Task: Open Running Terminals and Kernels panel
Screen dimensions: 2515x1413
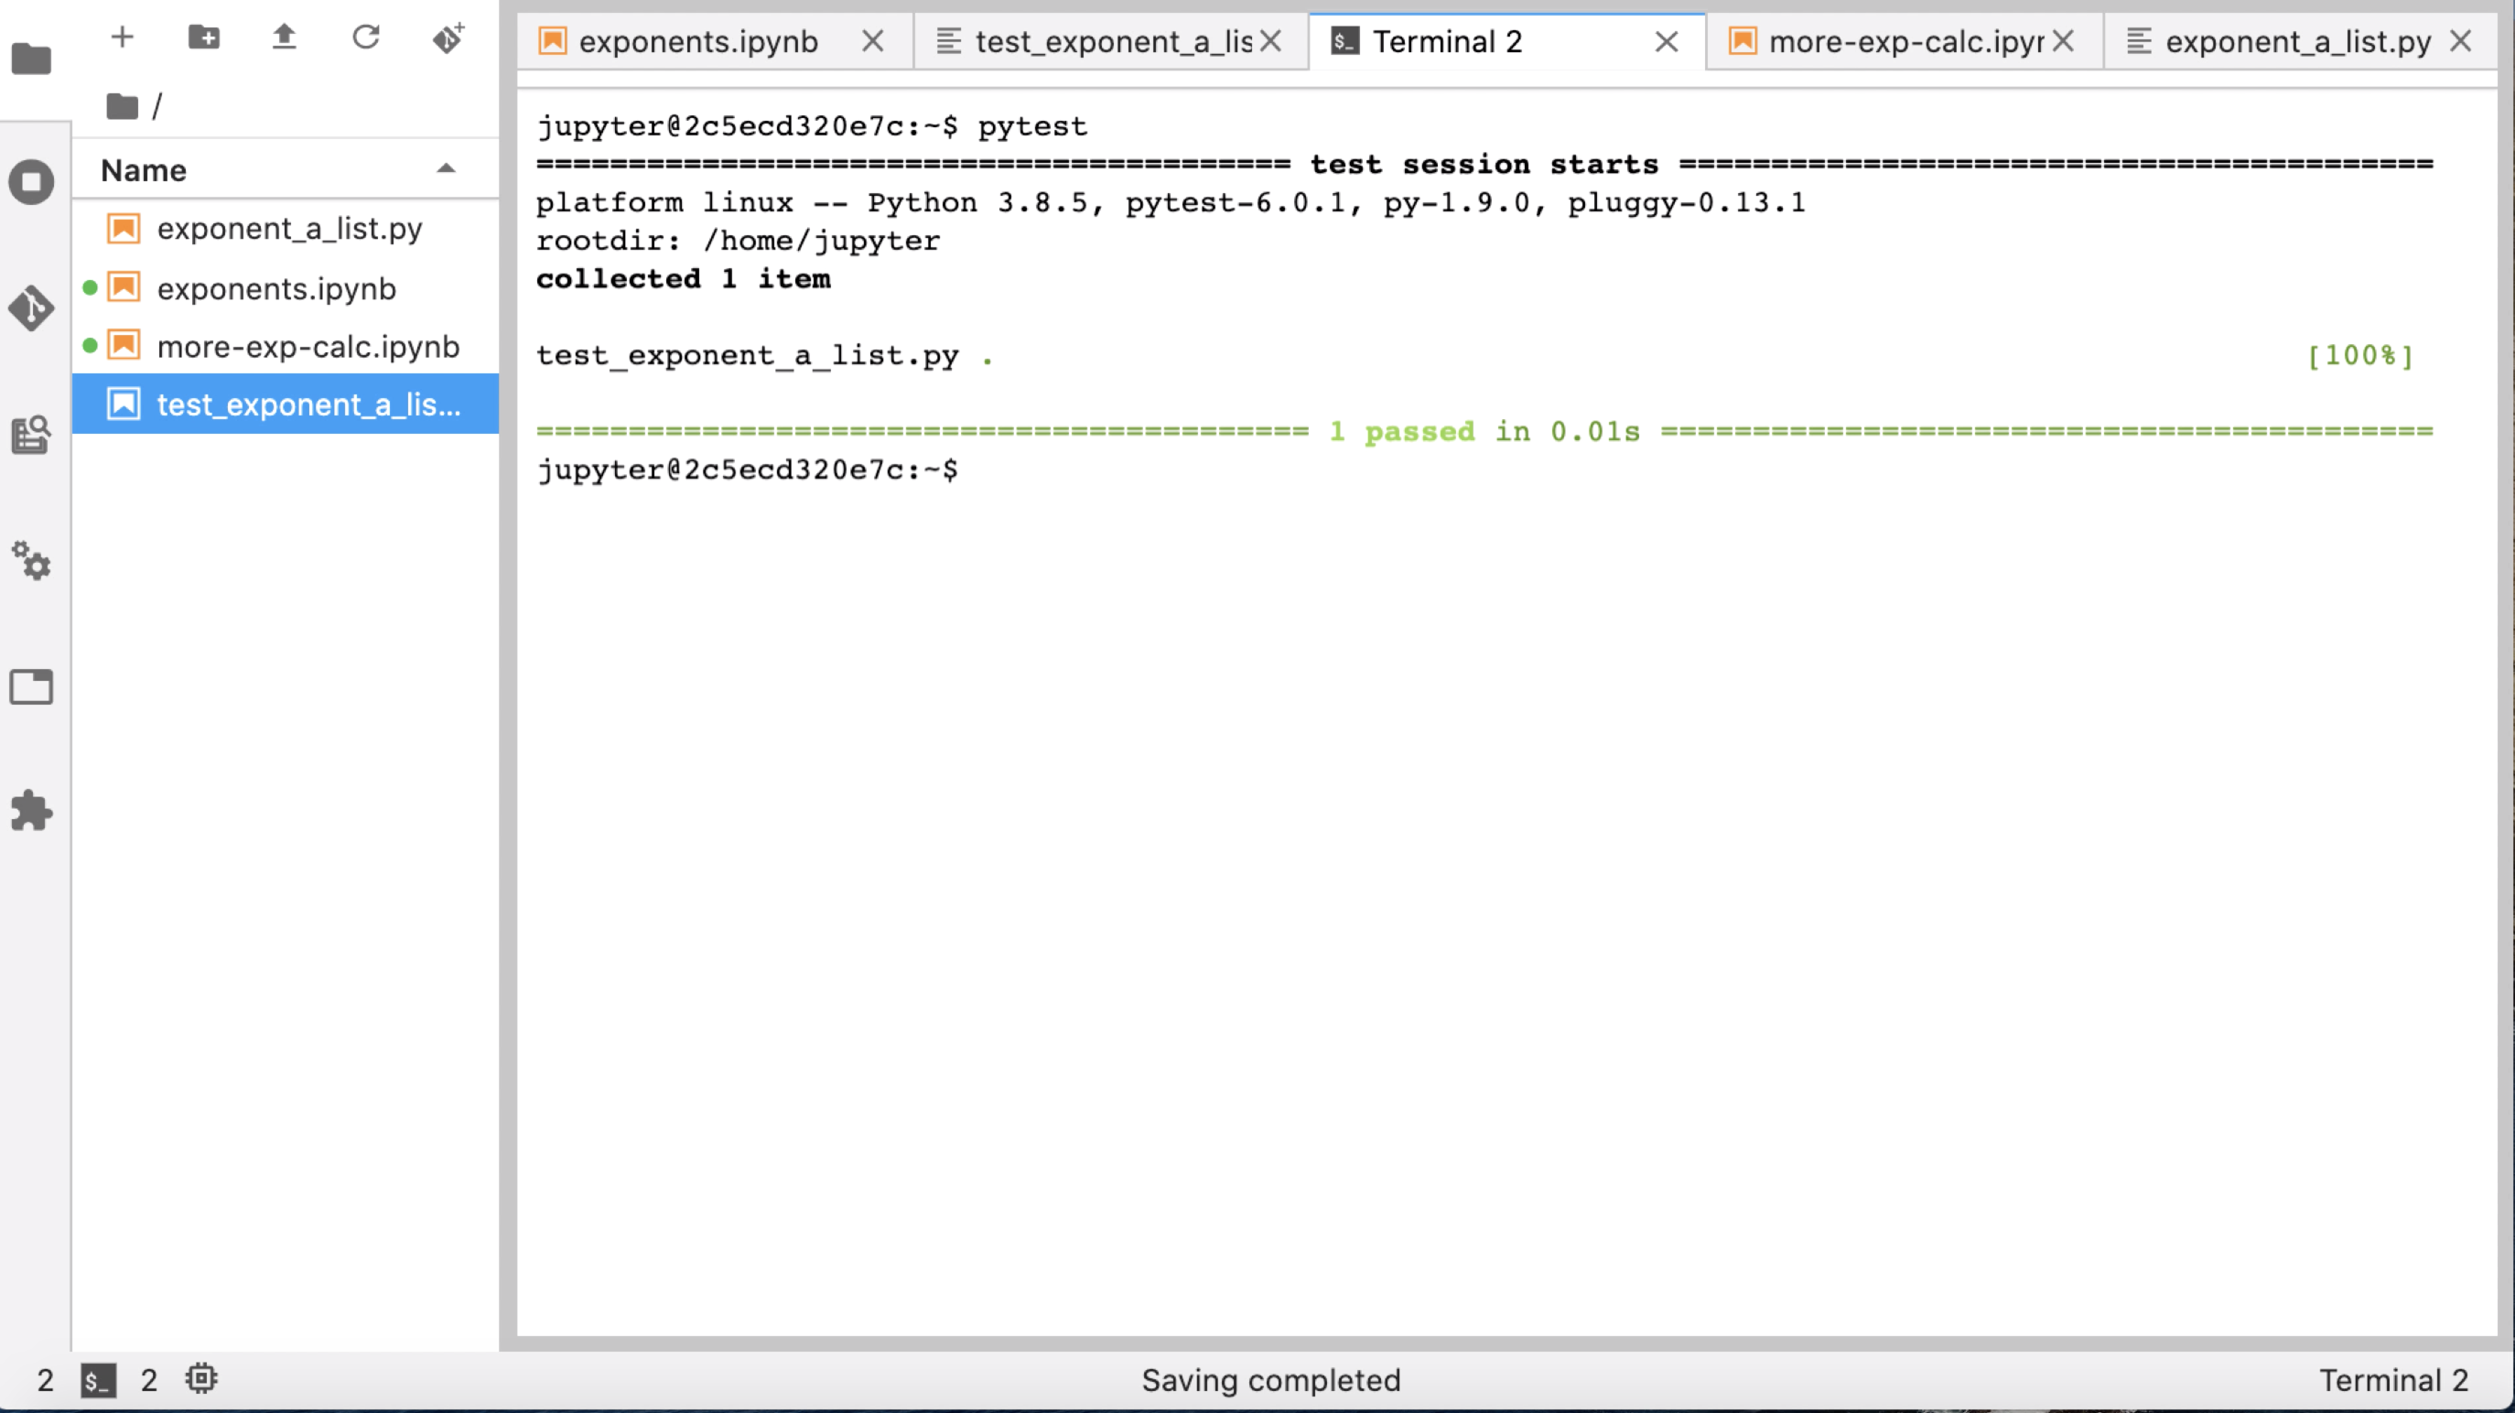Action: pyautogui.click(x=31, y=183)
